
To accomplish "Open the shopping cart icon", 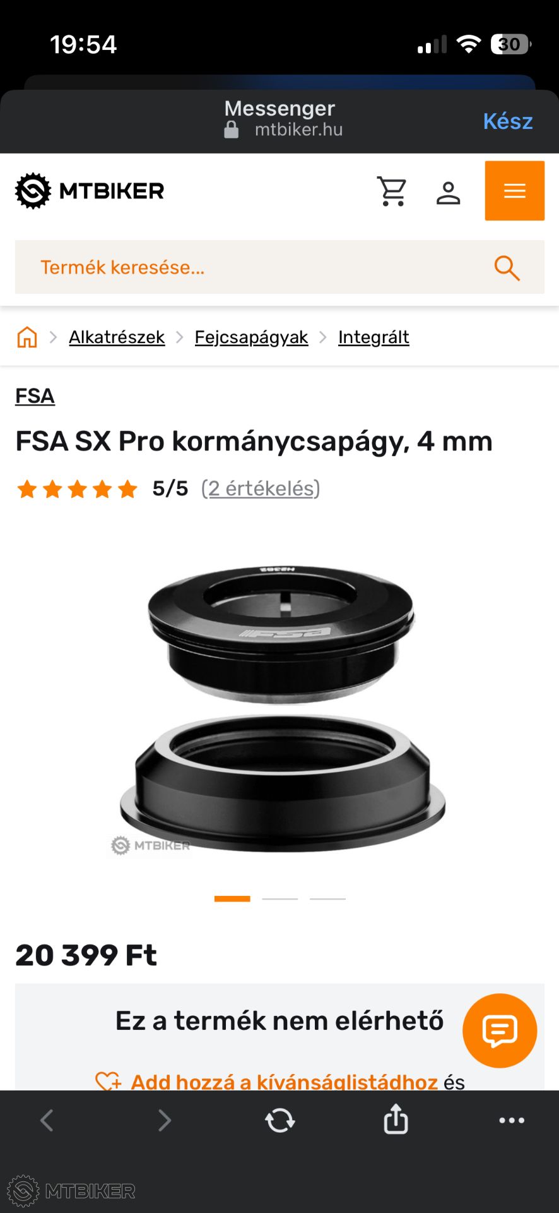I will click(x=392, y=191).
